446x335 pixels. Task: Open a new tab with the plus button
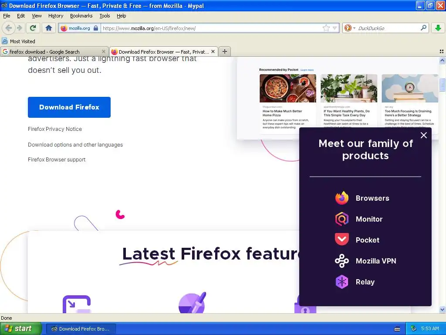tap(225, 51)
